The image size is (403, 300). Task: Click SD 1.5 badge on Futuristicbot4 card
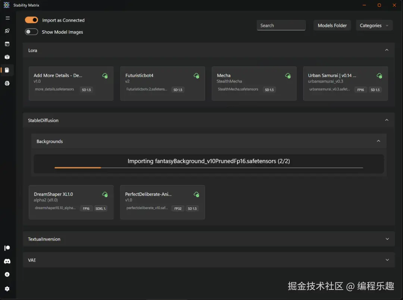pos(178,90)
